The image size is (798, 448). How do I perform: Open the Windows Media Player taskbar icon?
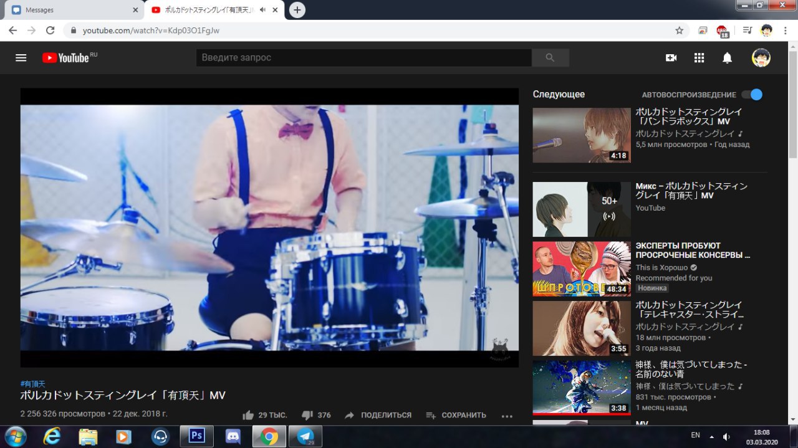pos(124,436)
